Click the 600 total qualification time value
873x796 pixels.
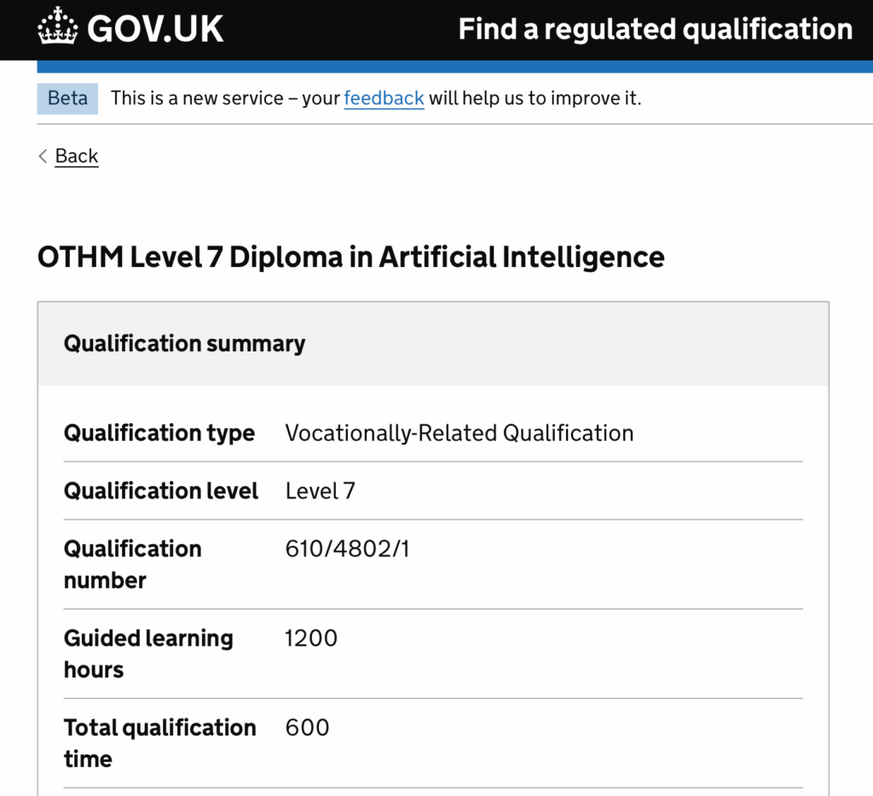coord(307,728)
